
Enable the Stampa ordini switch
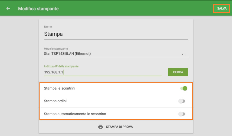tap(182, 101)
